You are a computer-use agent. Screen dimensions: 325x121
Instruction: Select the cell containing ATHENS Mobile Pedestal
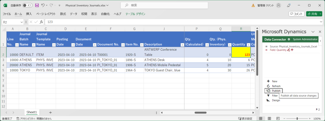pos(164,65)
